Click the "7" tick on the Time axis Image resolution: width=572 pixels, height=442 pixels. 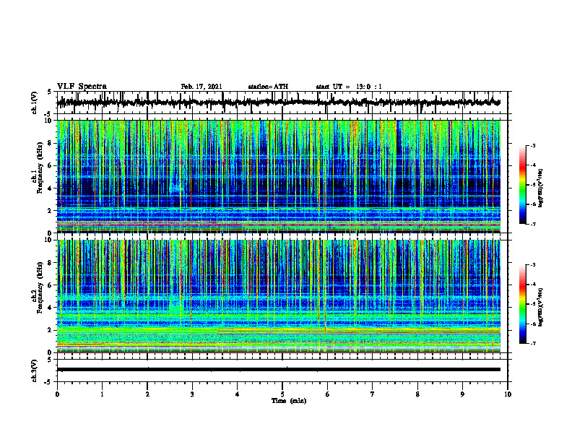pos(373,394)
